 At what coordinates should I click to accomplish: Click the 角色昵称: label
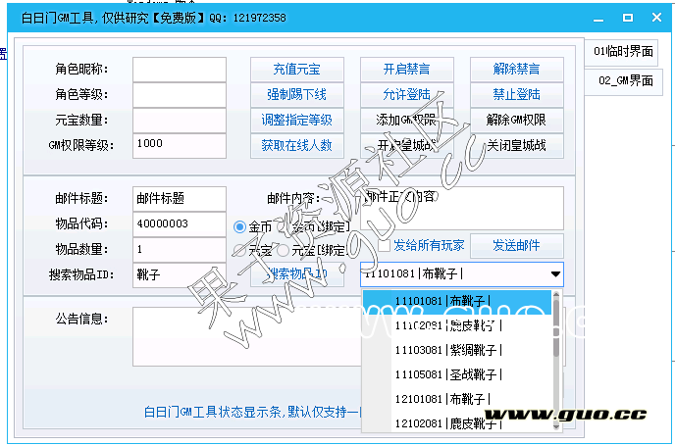click(81, 69)
